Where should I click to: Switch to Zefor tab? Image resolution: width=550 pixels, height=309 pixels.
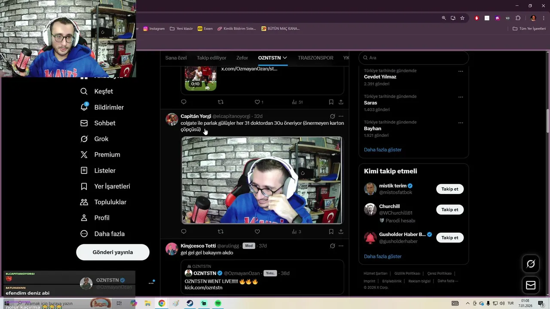click(242, 58)
